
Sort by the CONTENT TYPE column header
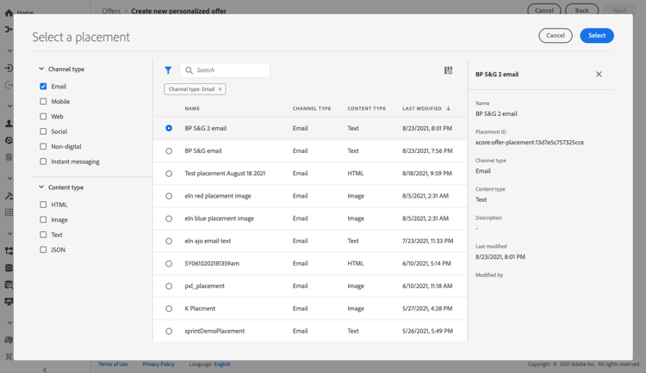click(367, 108)
